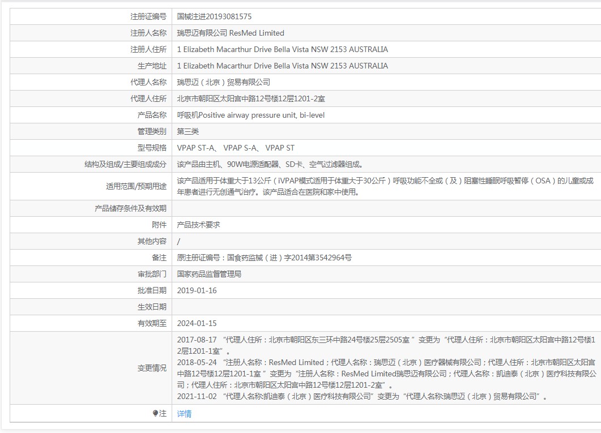
Task: Click the 其他内容 label
Action: 152,242
